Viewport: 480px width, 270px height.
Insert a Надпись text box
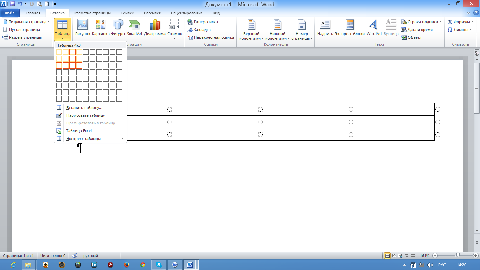point(325,29)
